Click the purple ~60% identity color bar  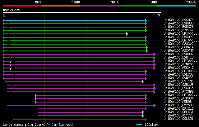pos(99,6)
